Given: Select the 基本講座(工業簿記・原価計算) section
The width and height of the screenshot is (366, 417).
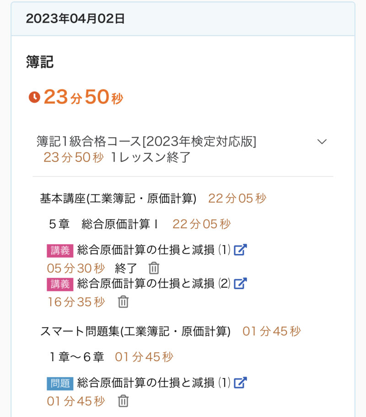Looking at the screenshot, I should click(x=118, y=198).
